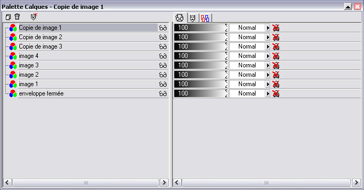This screenshot has height=190, width=364.
Task: Toggle transparency lock for image 2
Action: pos(276,75)
